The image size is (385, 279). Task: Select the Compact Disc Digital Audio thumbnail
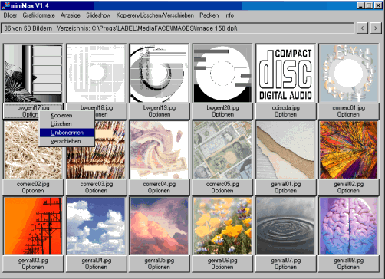(285, 74)
